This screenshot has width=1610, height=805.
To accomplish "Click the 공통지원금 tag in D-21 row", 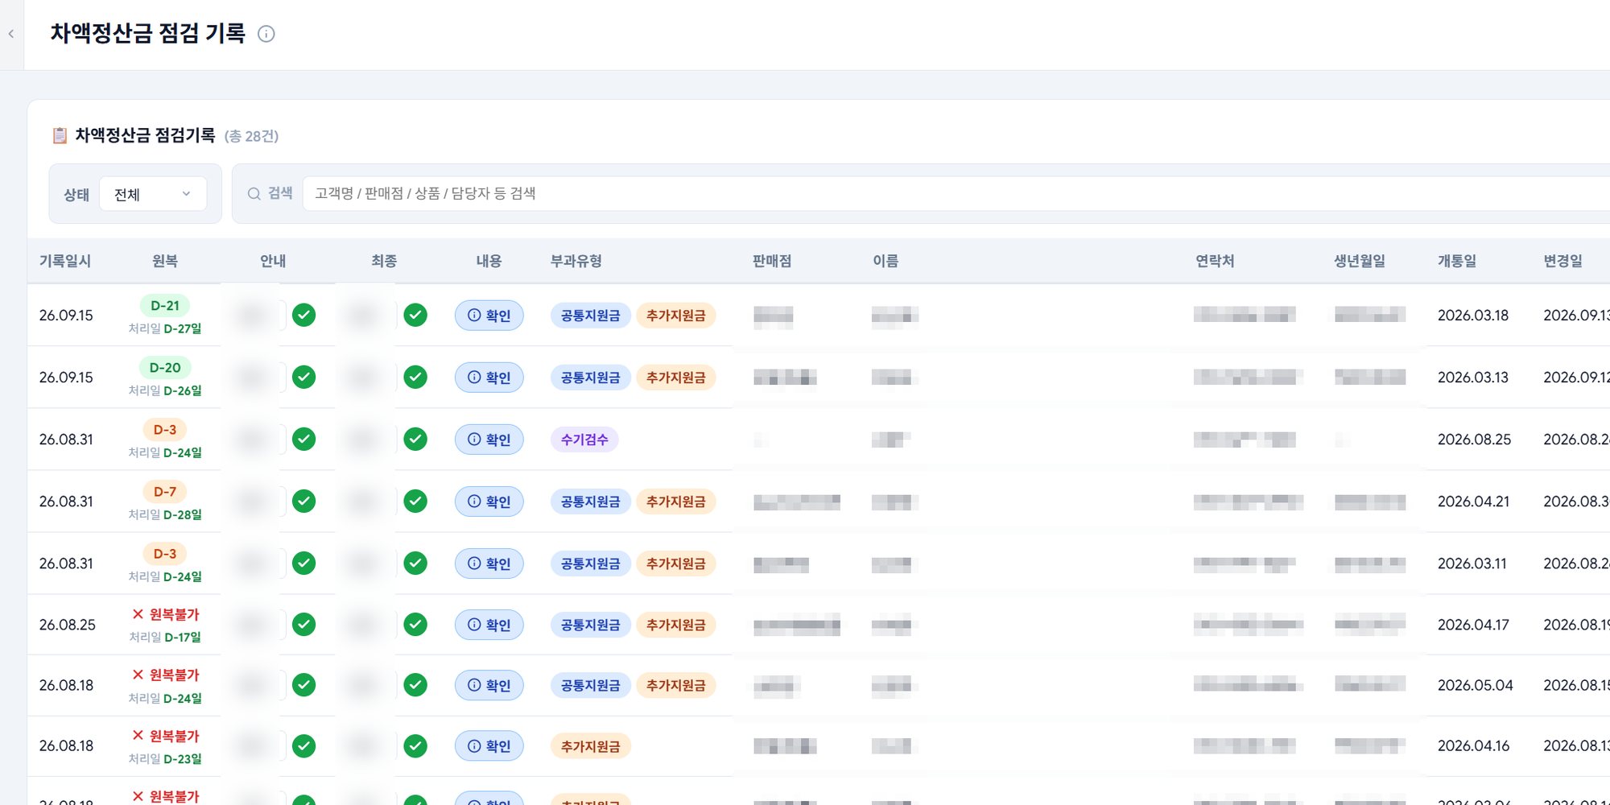I will coord(590,316).
